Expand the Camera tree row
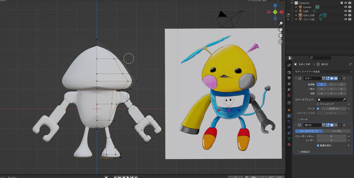The image size is (354, 178). click(x=296, y=7)
